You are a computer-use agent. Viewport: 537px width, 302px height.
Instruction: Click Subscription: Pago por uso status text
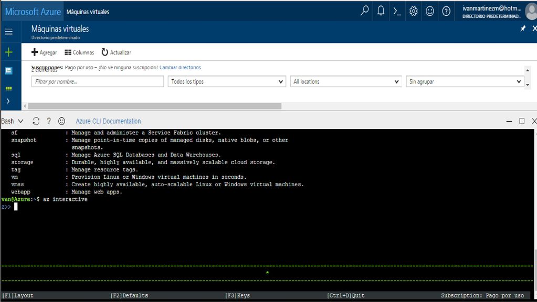(x=482, y=296)
